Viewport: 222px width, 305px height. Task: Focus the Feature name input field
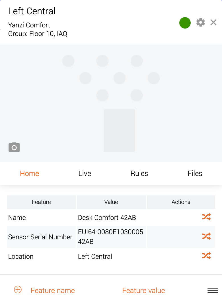pos(53,291)
